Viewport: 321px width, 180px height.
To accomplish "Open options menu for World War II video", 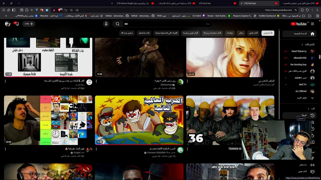I will [96, 149].
